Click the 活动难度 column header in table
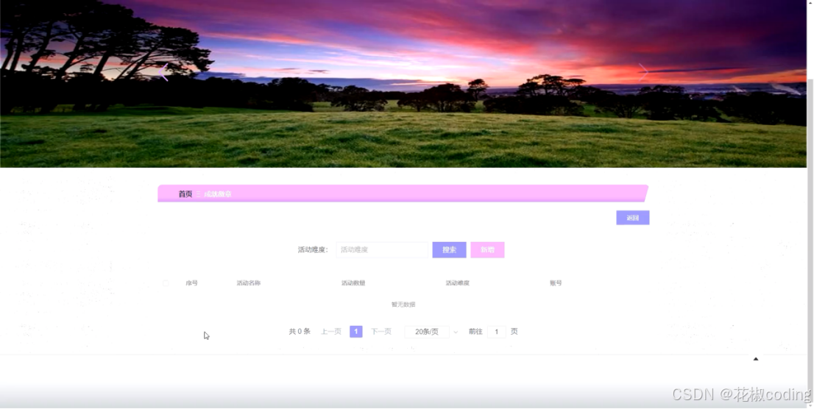Image resolution: width=814 pixels, height=409 pixels. tap(457, 283)
